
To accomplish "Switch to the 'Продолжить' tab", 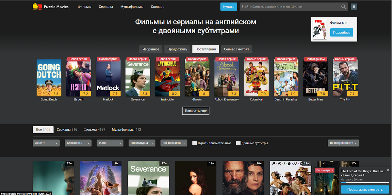I will pos(177,49).
